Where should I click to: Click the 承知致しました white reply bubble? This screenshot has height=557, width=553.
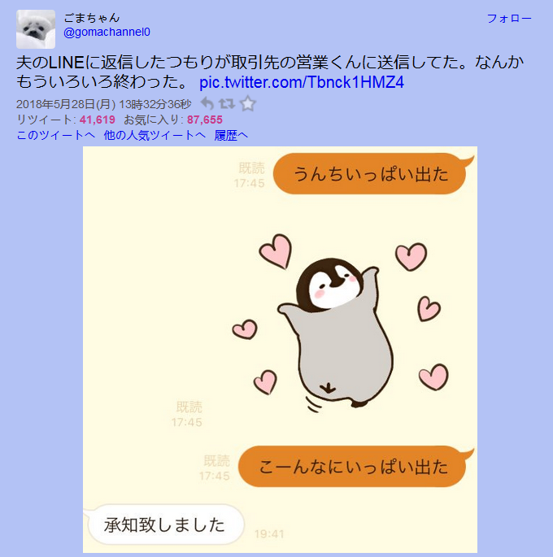click(164, 524)
